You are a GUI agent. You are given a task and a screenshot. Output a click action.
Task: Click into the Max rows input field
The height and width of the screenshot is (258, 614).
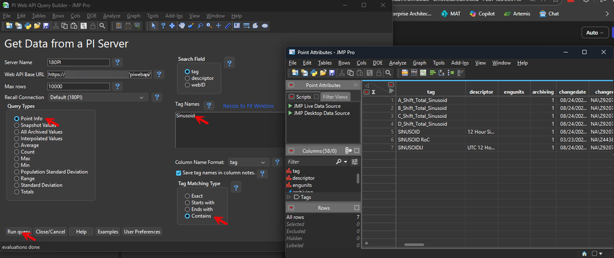[x=78, y=86]
